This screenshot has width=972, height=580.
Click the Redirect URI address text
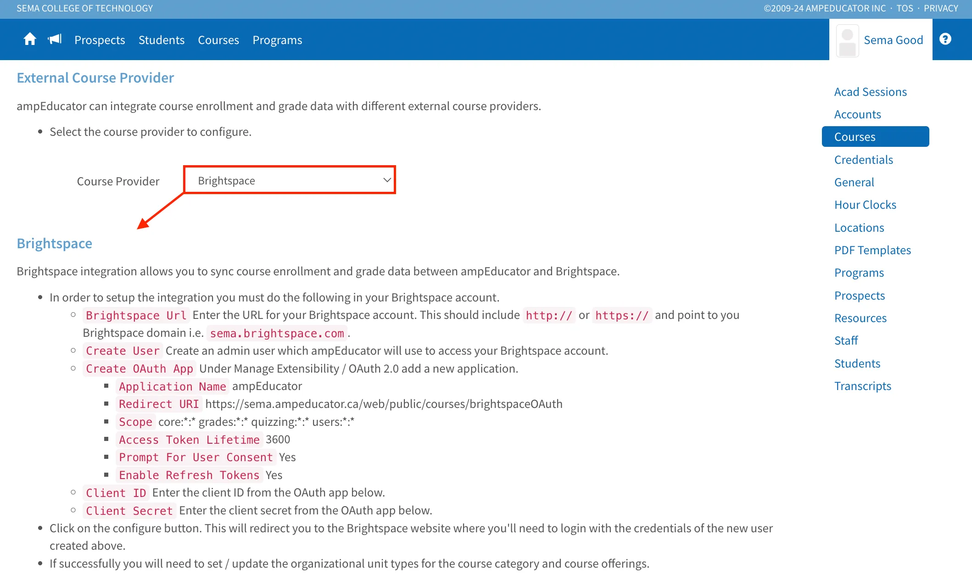click(x=384, y=404)
